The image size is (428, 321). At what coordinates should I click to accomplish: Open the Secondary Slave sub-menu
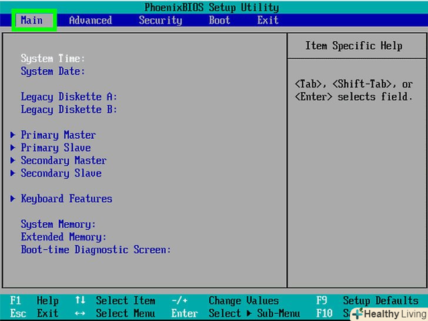coord(61,173)
